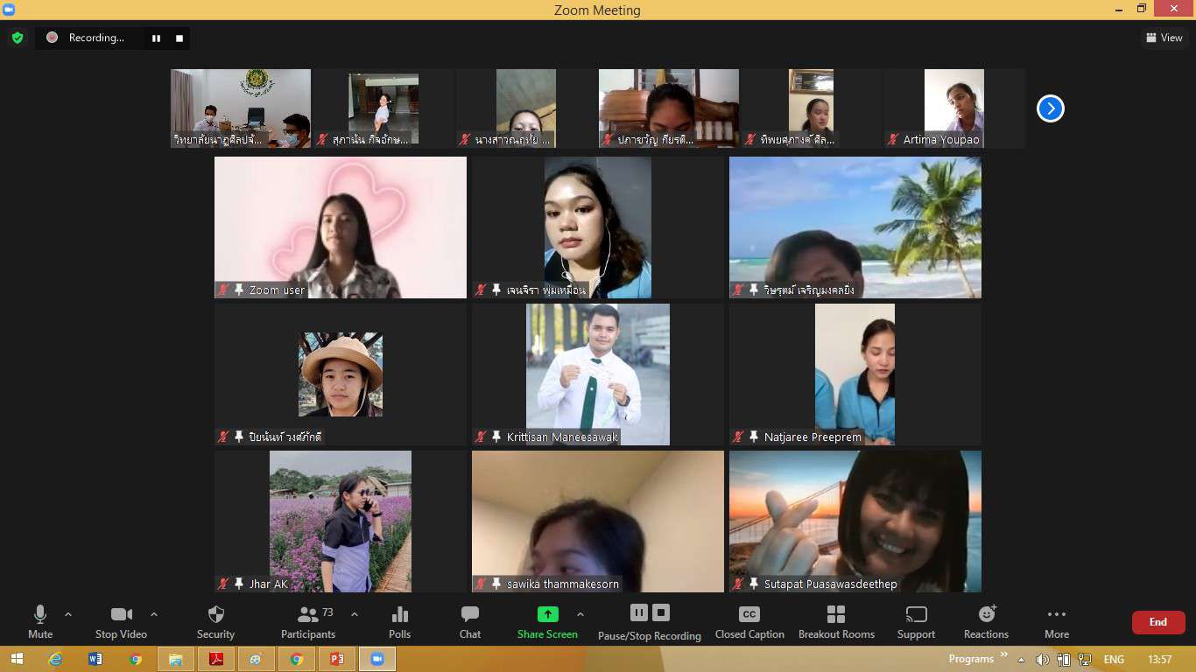Expand audio options arrow next to Mute
The image size is (1196, 672).
68,614
